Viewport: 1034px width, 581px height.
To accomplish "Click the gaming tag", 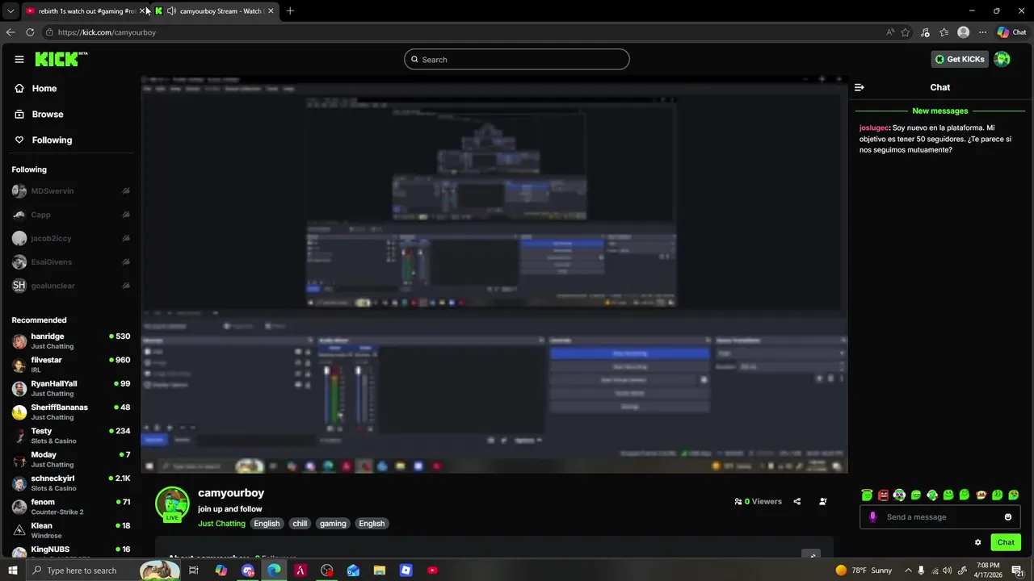I will (x=333, y=524).
